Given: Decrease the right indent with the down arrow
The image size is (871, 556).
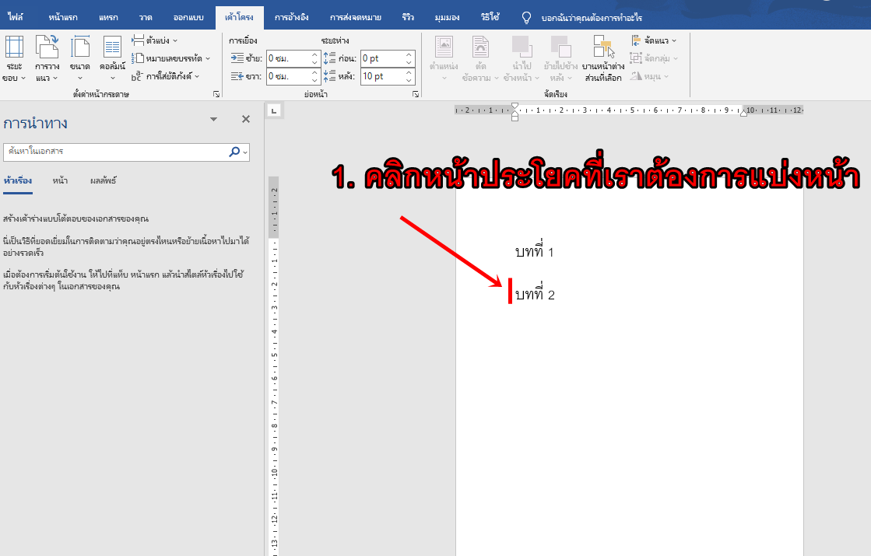Looking at the screenshot, I should (x=315, y=80).
